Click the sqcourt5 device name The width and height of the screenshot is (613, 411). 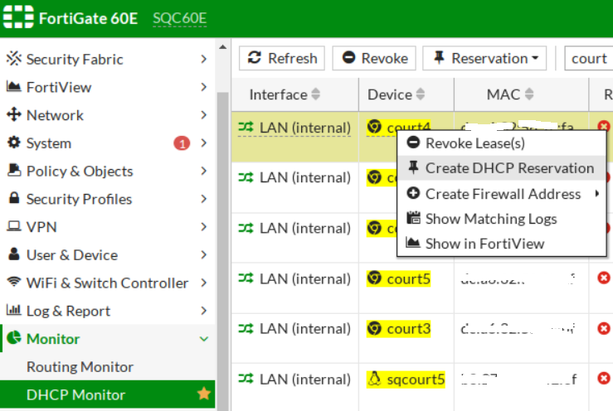tap(416, 379)
